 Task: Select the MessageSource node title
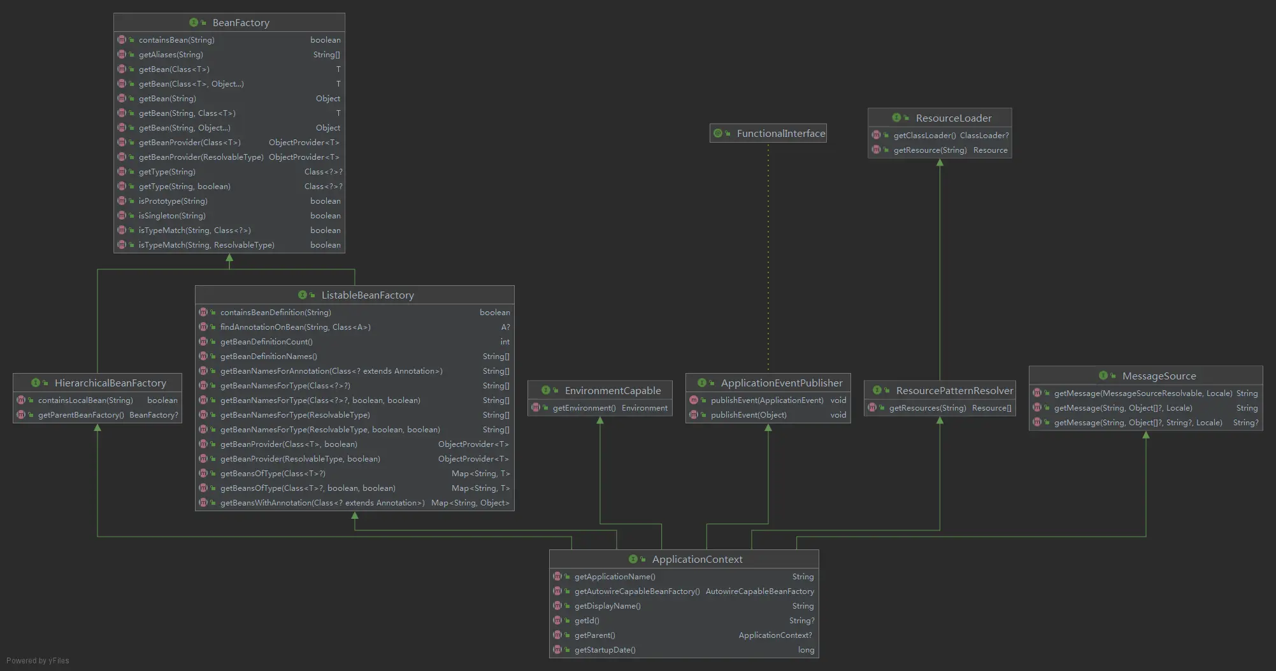[x=1159, y=376]
